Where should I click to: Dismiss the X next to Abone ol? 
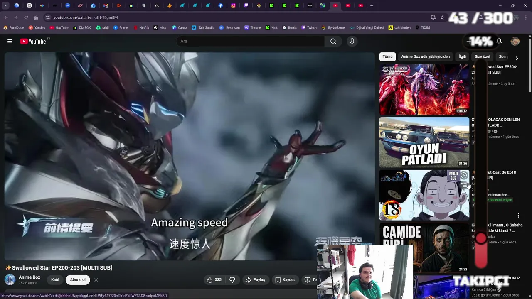pyautogui.click(x=96, y=280)
